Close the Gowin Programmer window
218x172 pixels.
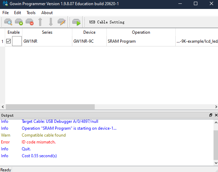(x=211, y=3)
